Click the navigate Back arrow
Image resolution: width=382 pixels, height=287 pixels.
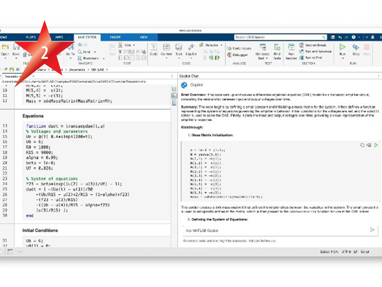[x=80, y=45]
